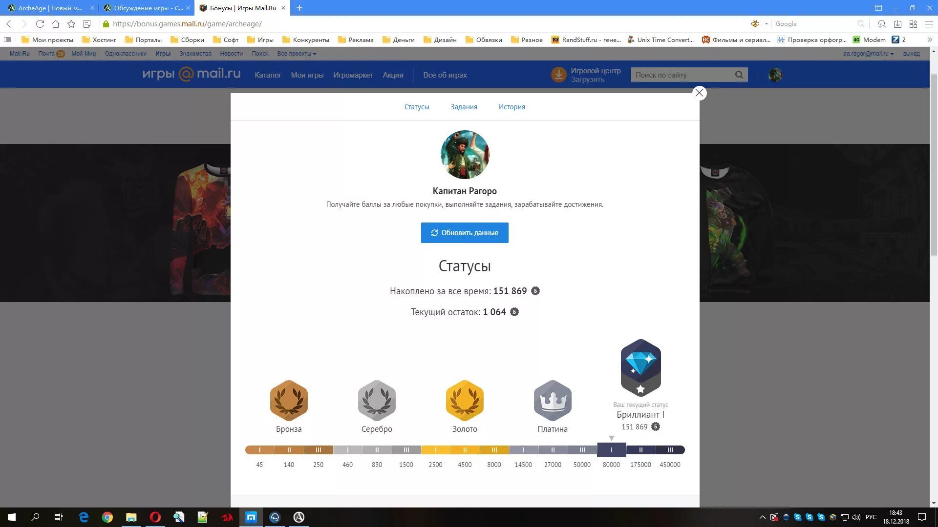This screenshot has width=938, height=527.
Task: Click the Bronze status badge icon
Action: click(289, 400)
